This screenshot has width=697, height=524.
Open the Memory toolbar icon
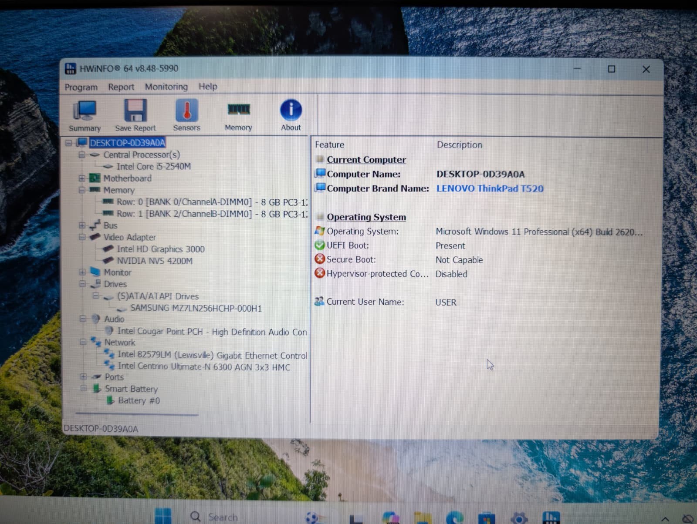pyautogui.click(x=238, y=115)
